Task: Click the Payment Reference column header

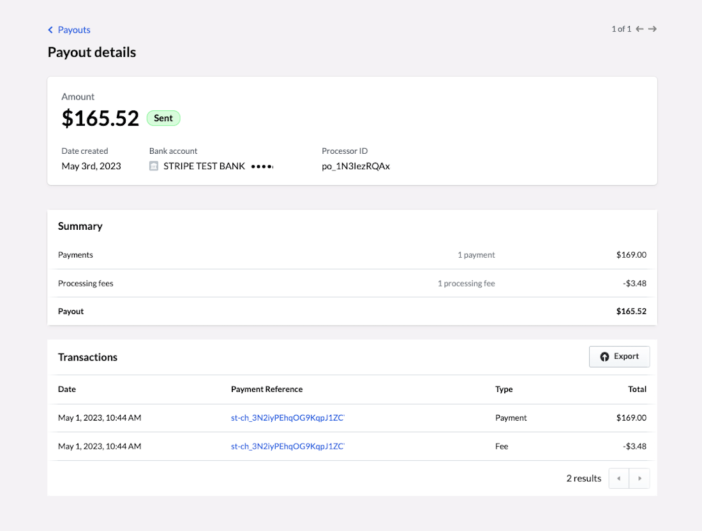Action: [267, 389]
